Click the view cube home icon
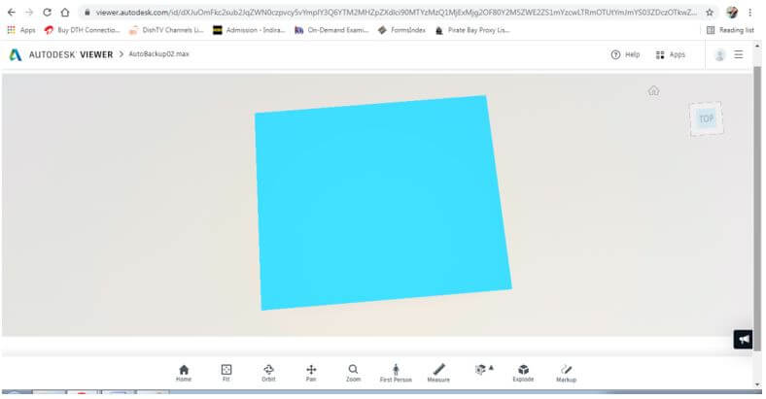Image resolution: width=766 pixels, height=399 pixels. point(653,90)
